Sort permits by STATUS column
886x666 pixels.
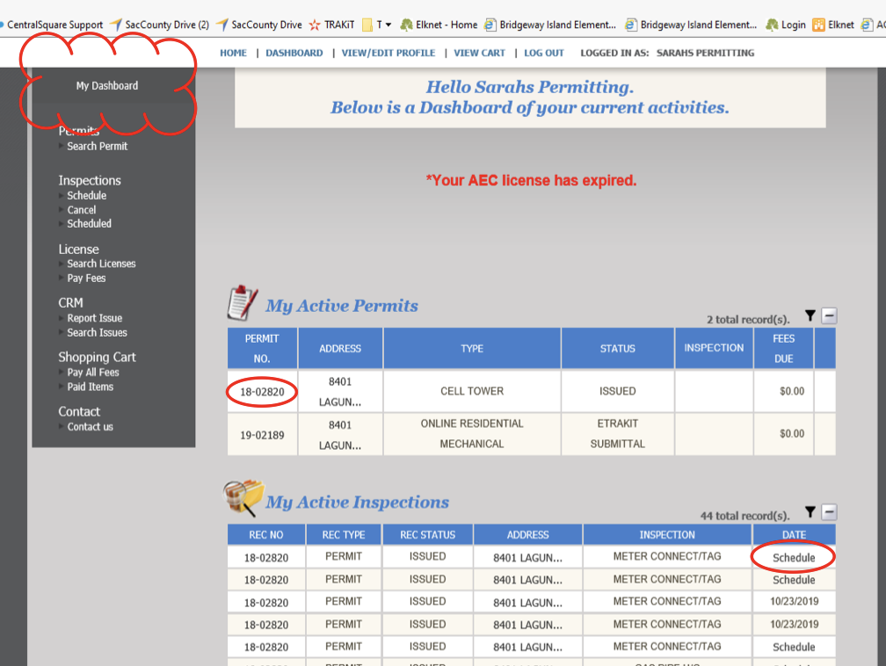tap(618, 349)
